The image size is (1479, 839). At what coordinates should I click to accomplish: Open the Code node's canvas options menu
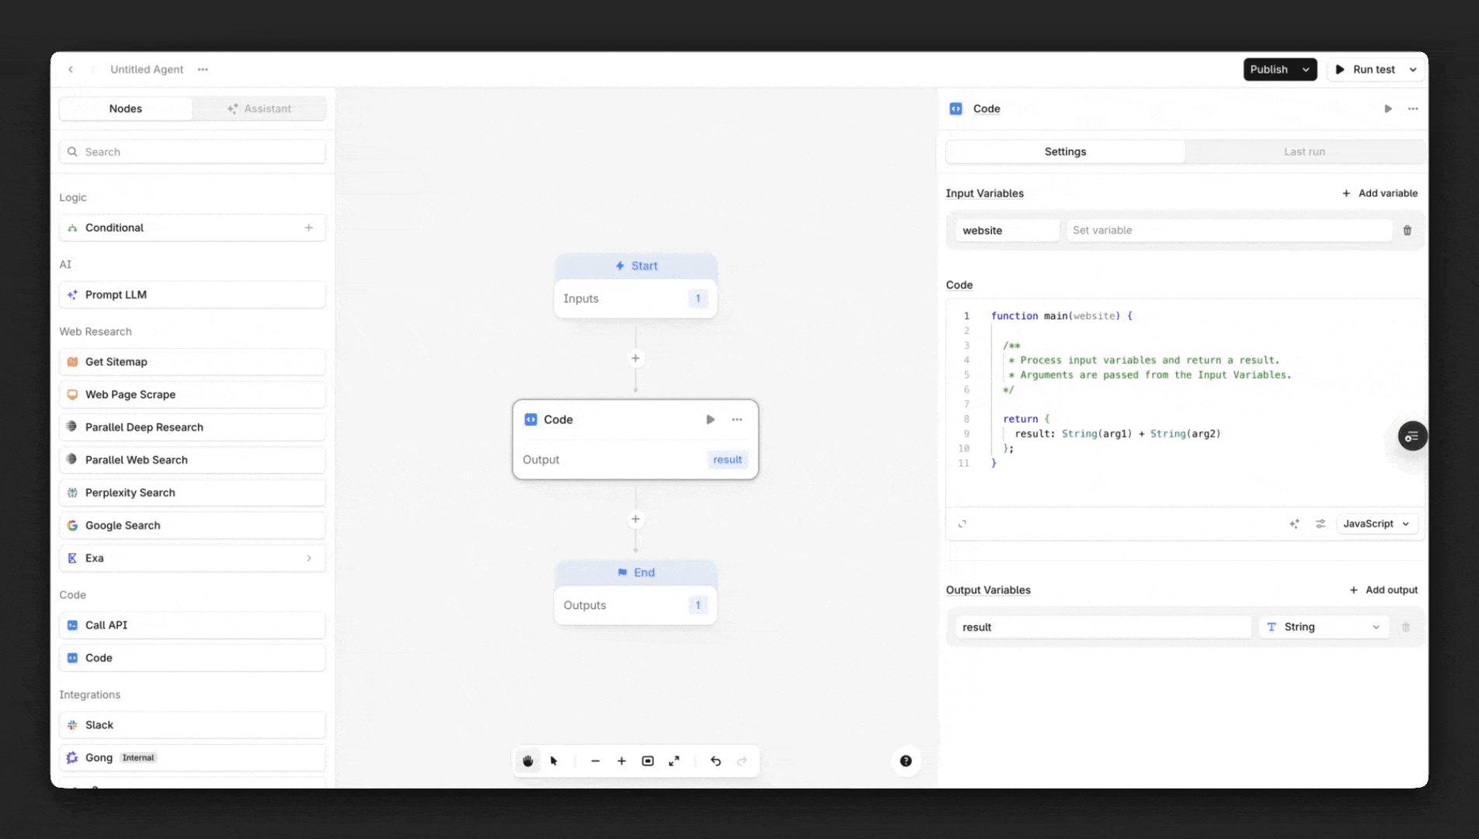737,419
